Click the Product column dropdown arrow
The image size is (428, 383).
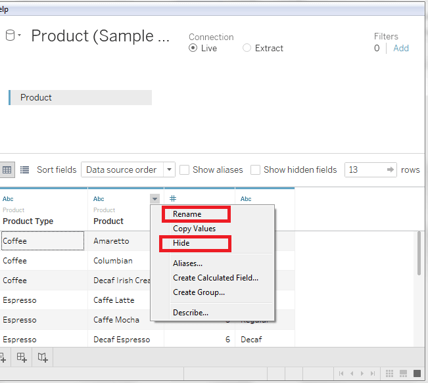coord(155,199)
